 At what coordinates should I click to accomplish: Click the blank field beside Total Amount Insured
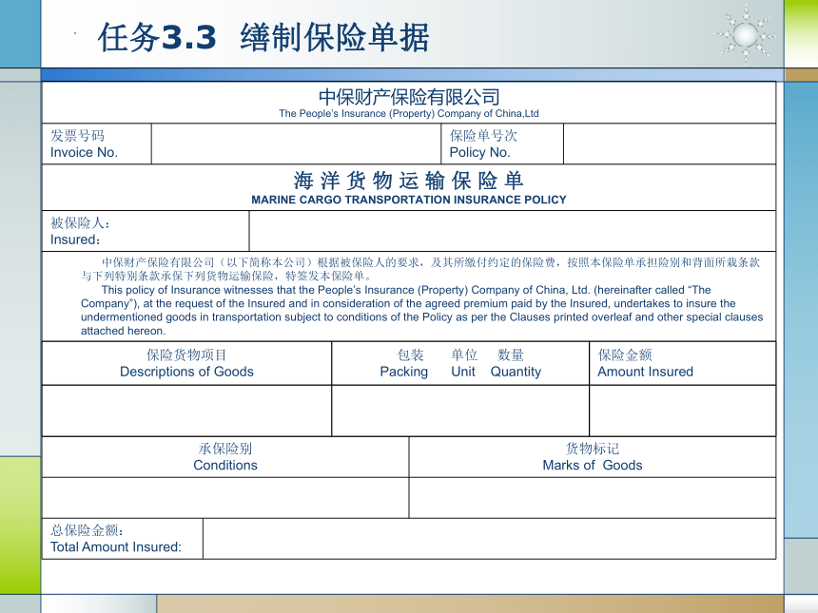point(489,539)
